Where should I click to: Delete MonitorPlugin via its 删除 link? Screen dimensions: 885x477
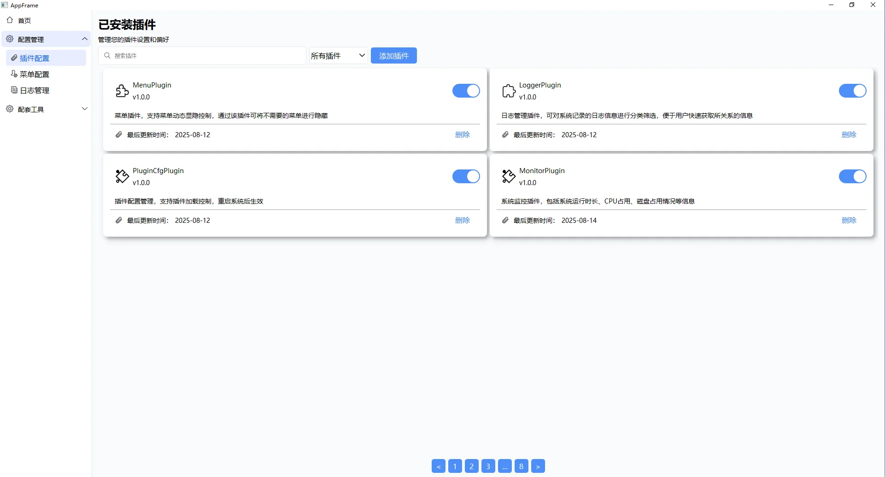pos(849,220)
